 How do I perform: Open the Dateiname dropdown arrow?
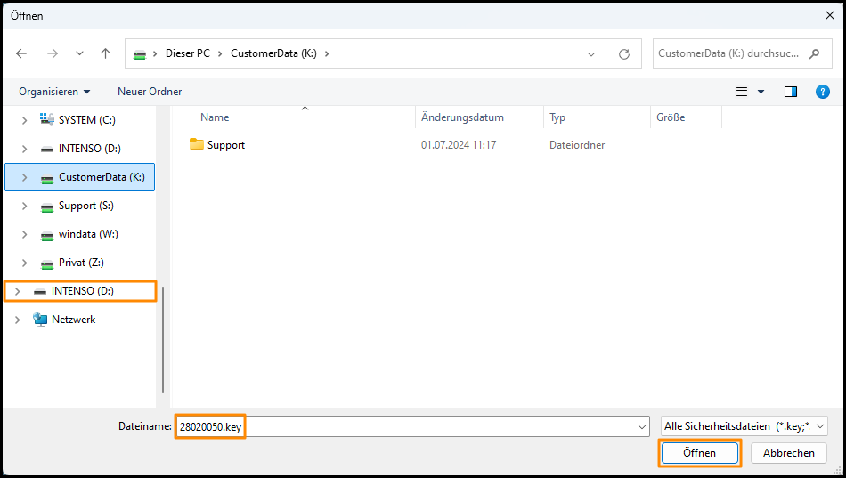click(641, 426)
